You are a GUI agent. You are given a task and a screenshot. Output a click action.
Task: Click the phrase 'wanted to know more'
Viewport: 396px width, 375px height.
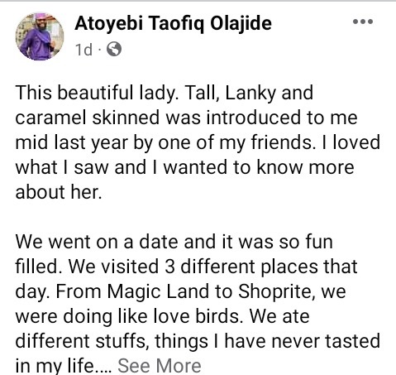coord(259,167)
